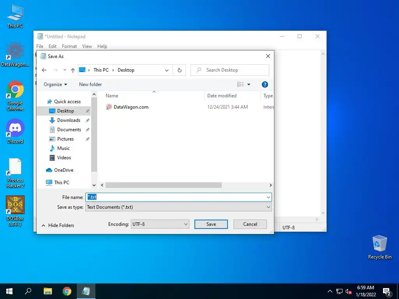
Task: Sort by the Type column header
Action: (268, 96)
